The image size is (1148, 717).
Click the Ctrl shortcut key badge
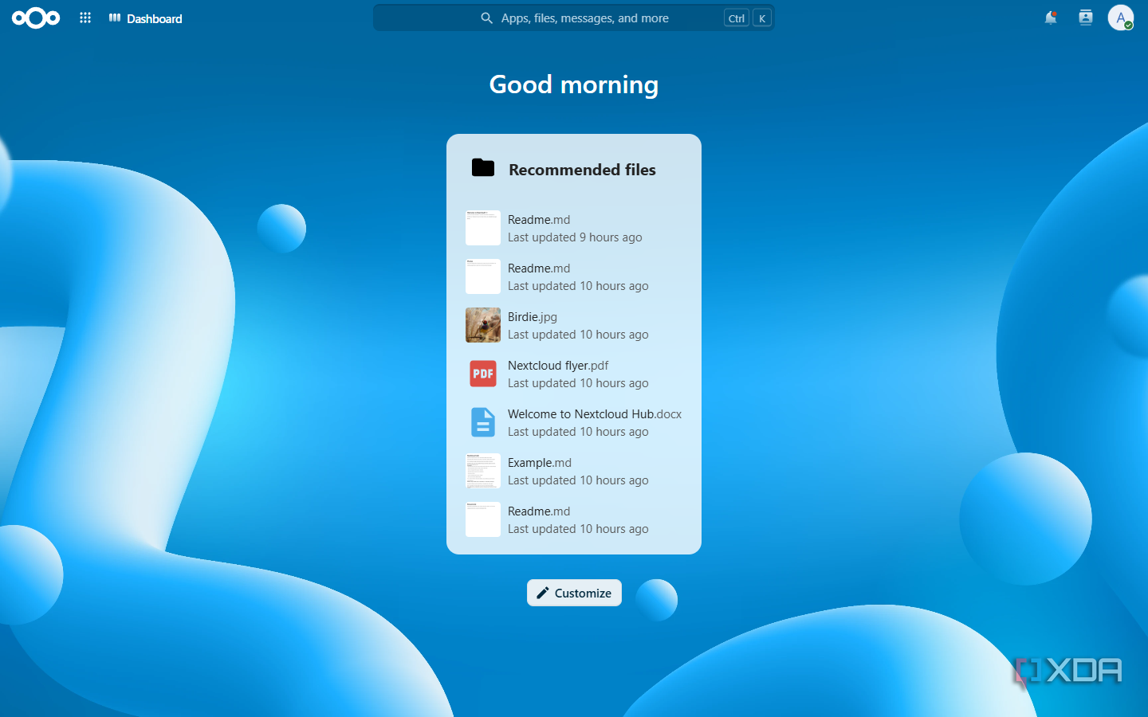point(737,18)
